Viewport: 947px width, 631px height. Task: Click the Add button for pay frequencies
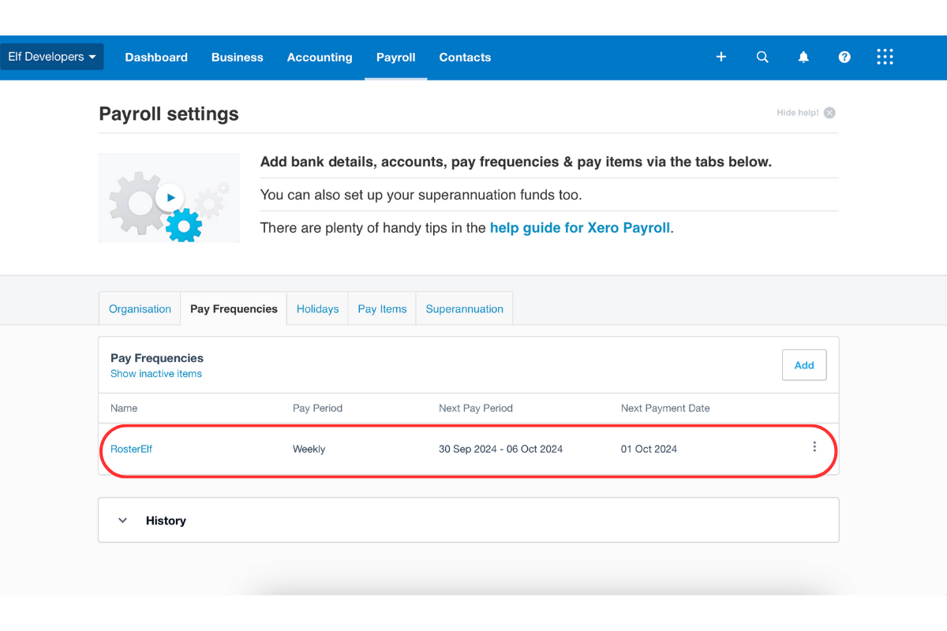click(804, 364)
